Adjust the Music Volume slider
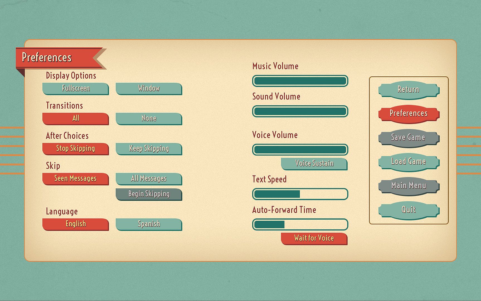Viewport: 481px width, 301px height. (300, 81)
